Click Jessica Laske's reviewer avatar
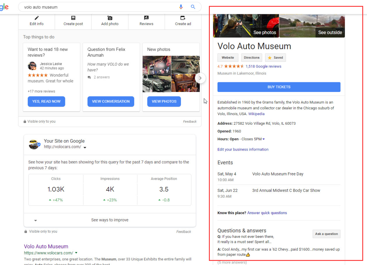This screenshot has height=265, width=367. (32, 66)
